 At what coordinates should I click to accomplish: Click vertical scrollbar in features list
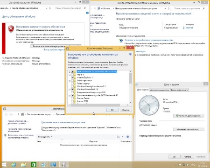(130, 78)
